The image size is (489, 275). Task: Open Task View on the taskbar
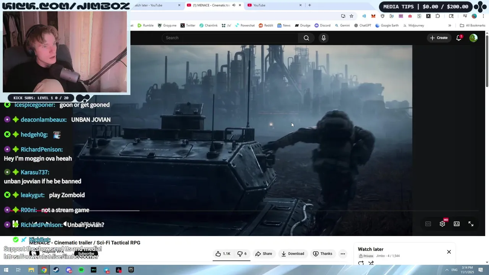[18, 270]
